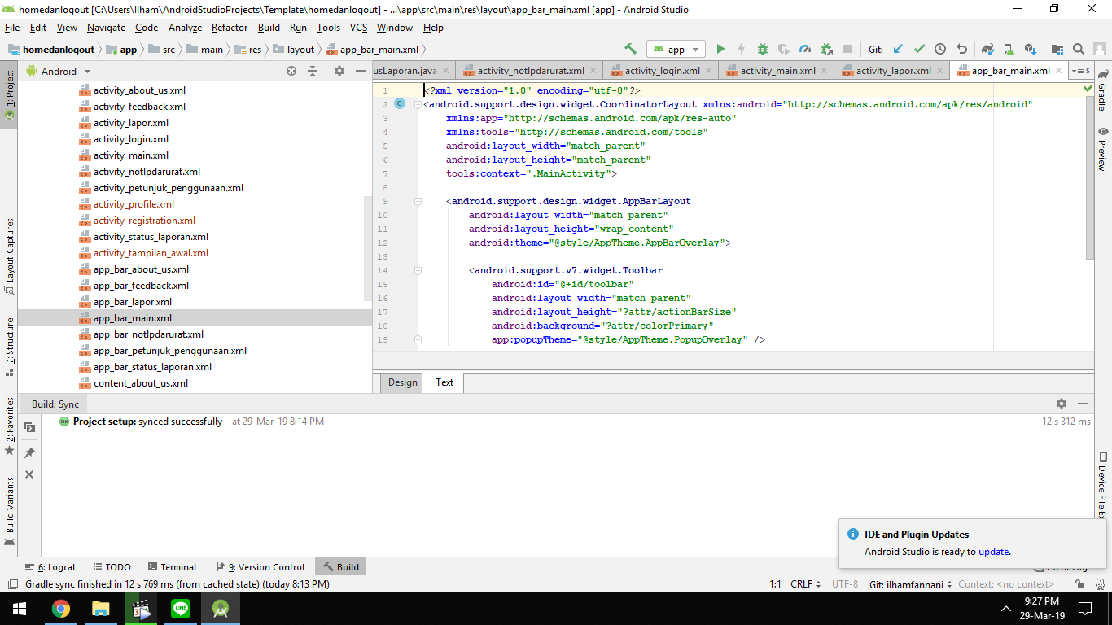
Task: Close the activity_main.xml editor tab
Action: click(825, 71)
